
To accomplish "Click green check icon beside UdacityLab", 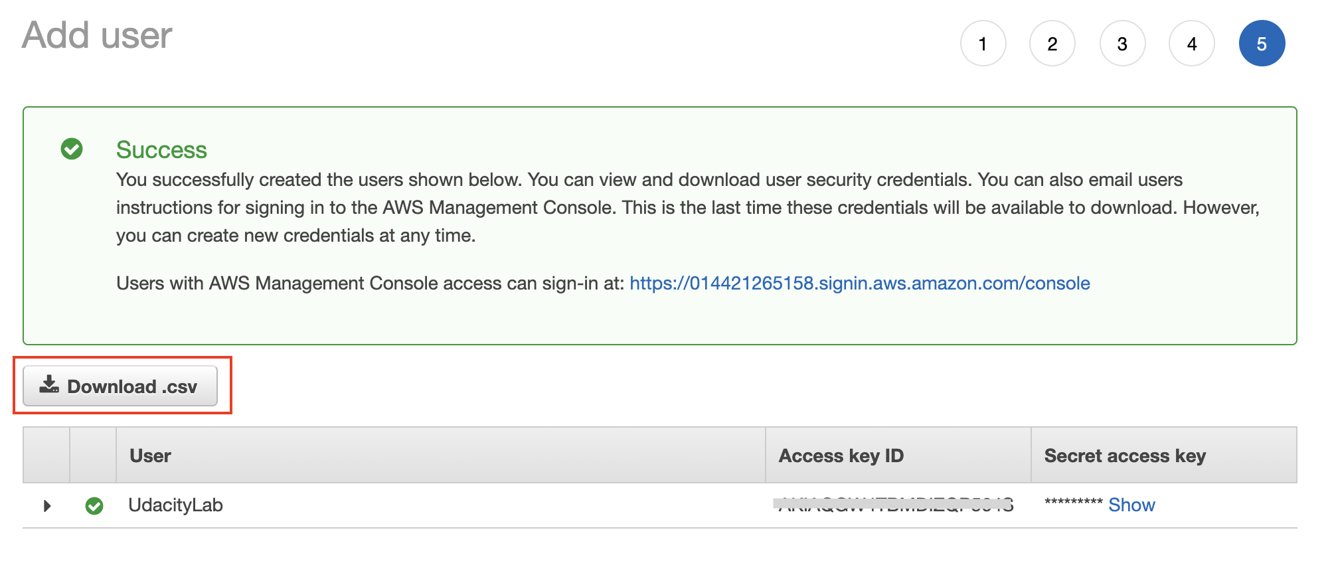I will point(94,506).
